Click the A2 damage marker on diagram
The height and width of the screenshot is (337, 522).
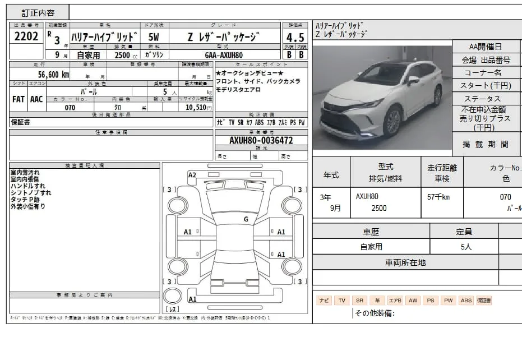pos(192,175)
